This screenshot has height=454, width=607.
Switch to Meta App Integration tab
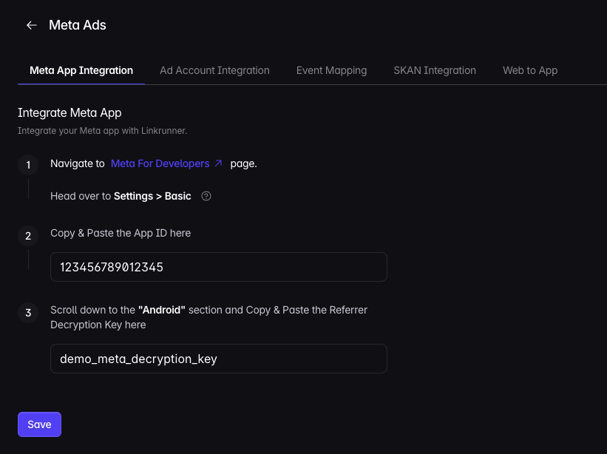point(81,70)
